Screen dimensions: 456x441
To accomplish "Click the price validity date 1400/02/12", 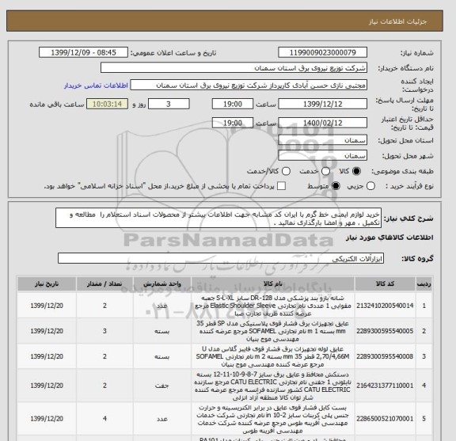I will coord(322,123).
